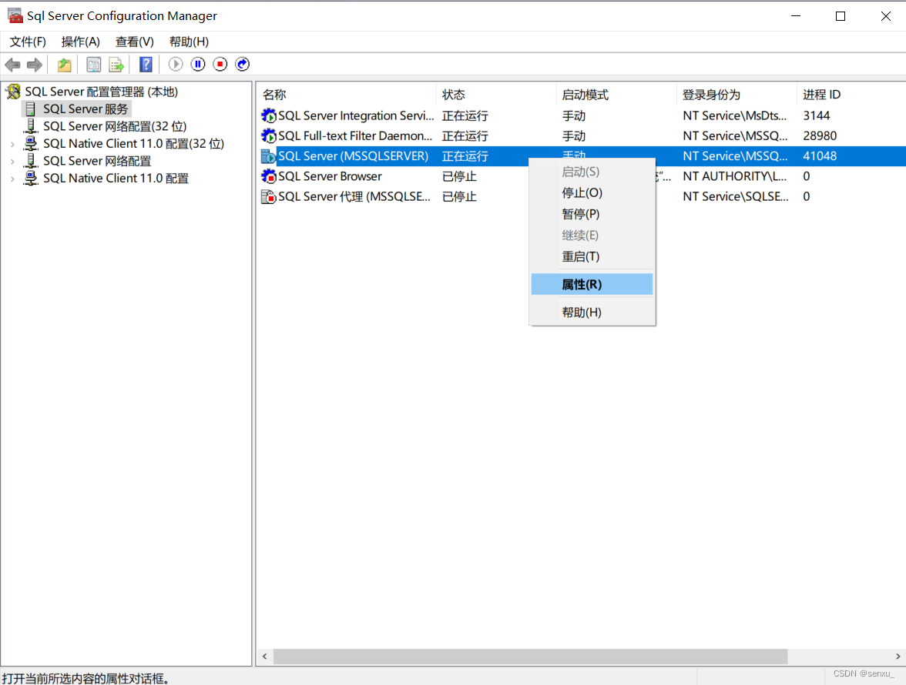Image resolution: width=906 pixels, height=685 pixels.
Task: Sort by the 进程 ID column header
Action: tap(851, 95)
